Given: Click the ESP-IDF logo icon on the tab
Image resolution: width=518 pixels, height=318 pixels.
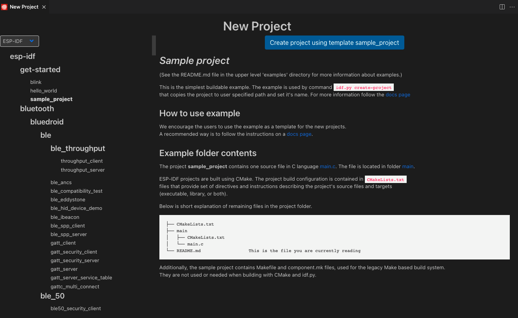Looking at the screenshot, I should [4, 7].
